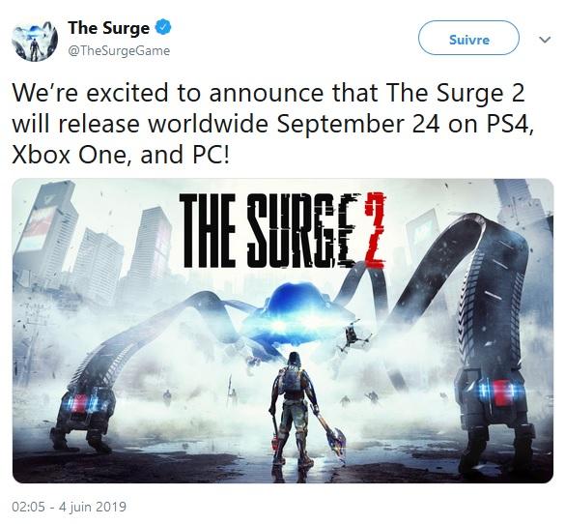Click The Surge 2 logo in image
565x524 pixels.
click(283, 231)
